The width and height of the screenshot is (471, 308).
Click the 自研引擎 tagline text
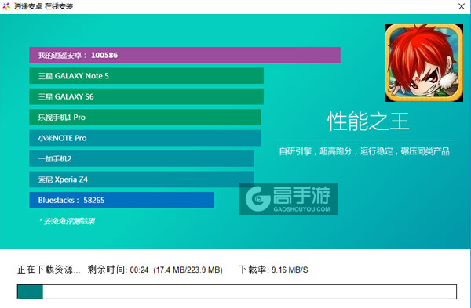pos(364,151)
